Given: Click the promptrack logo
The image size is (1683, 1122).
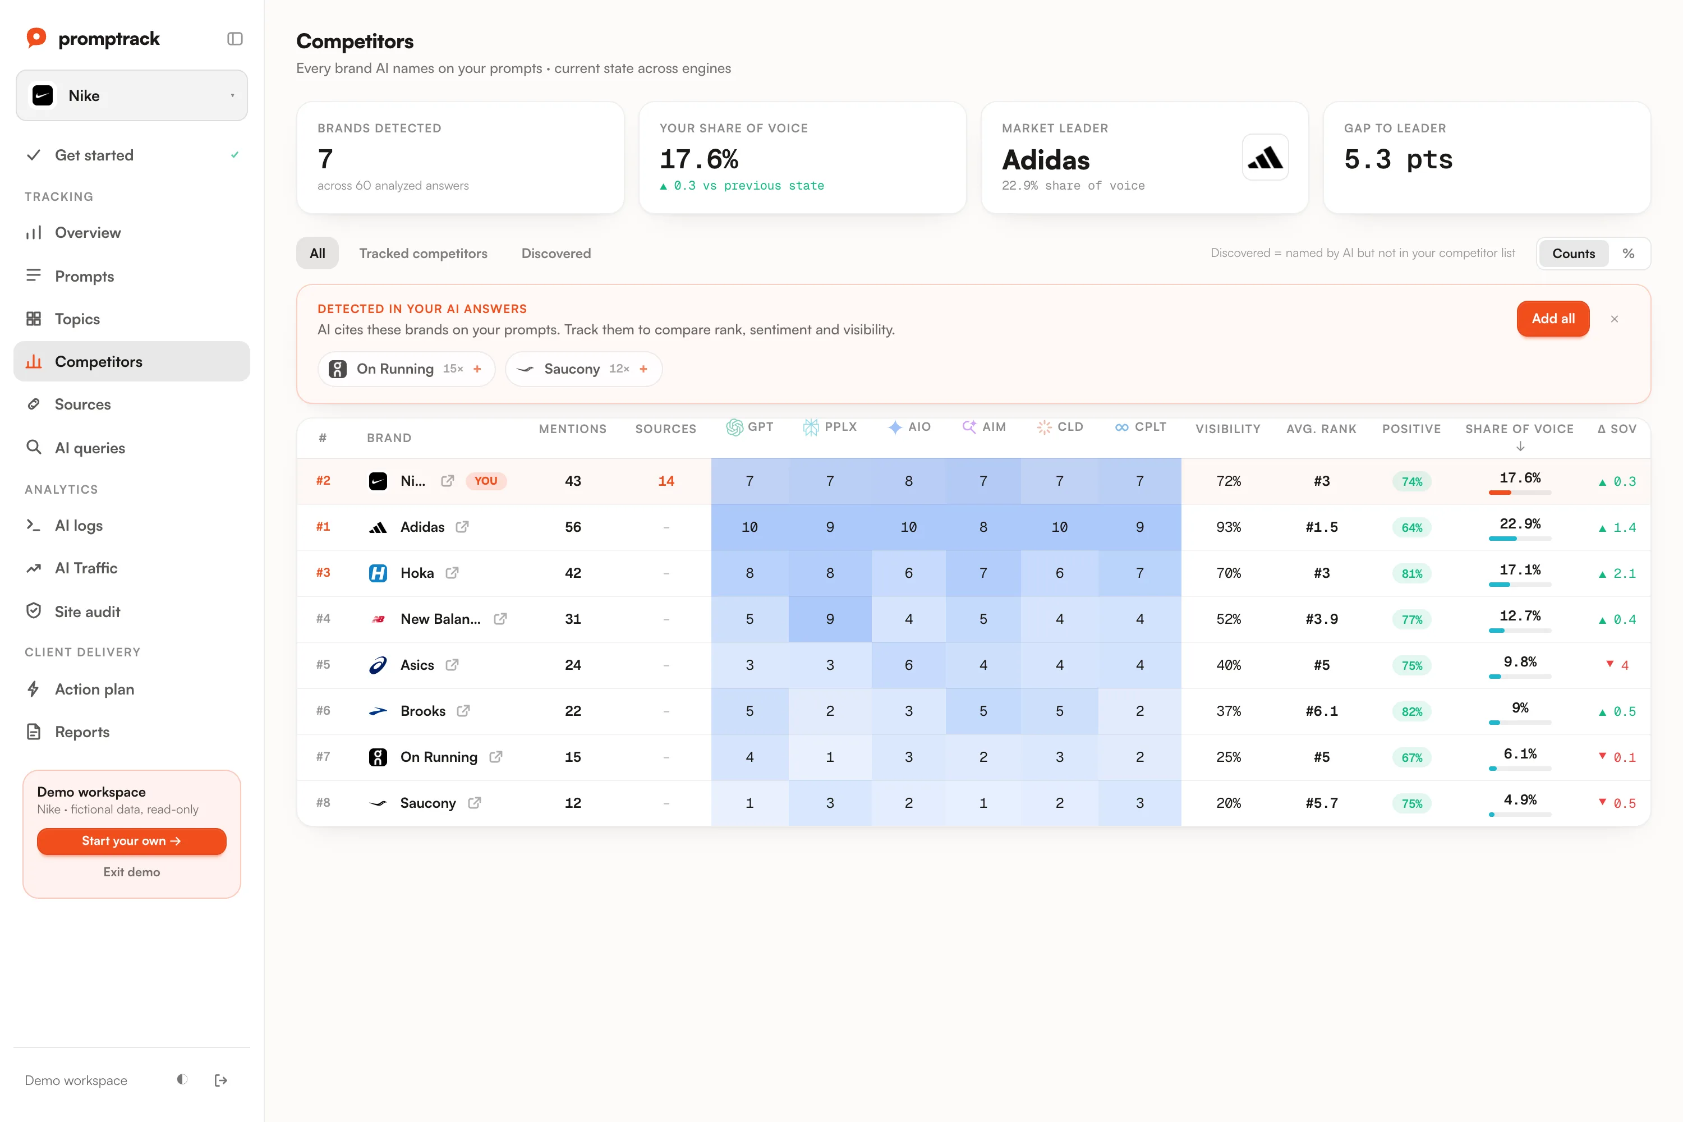Looking at the screenshot, I should [93, 38].
